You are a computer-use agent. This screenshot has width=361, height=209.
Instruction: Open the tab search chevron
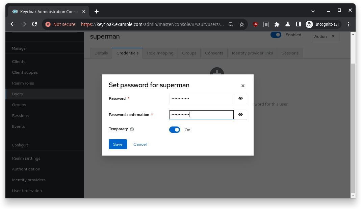(x=313, y=11)
